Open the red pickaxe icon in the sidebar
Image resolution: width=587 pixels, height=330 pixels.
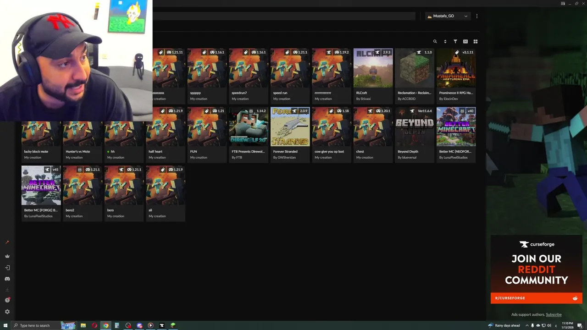coord(7,242)
